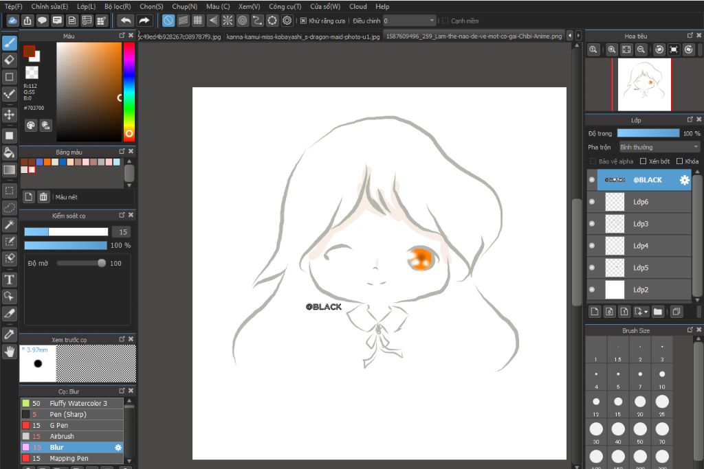This screenshot has height=469, width=704.
Task: Turn off snap using the Snap Off icon
Action: (x=168, y=21)
